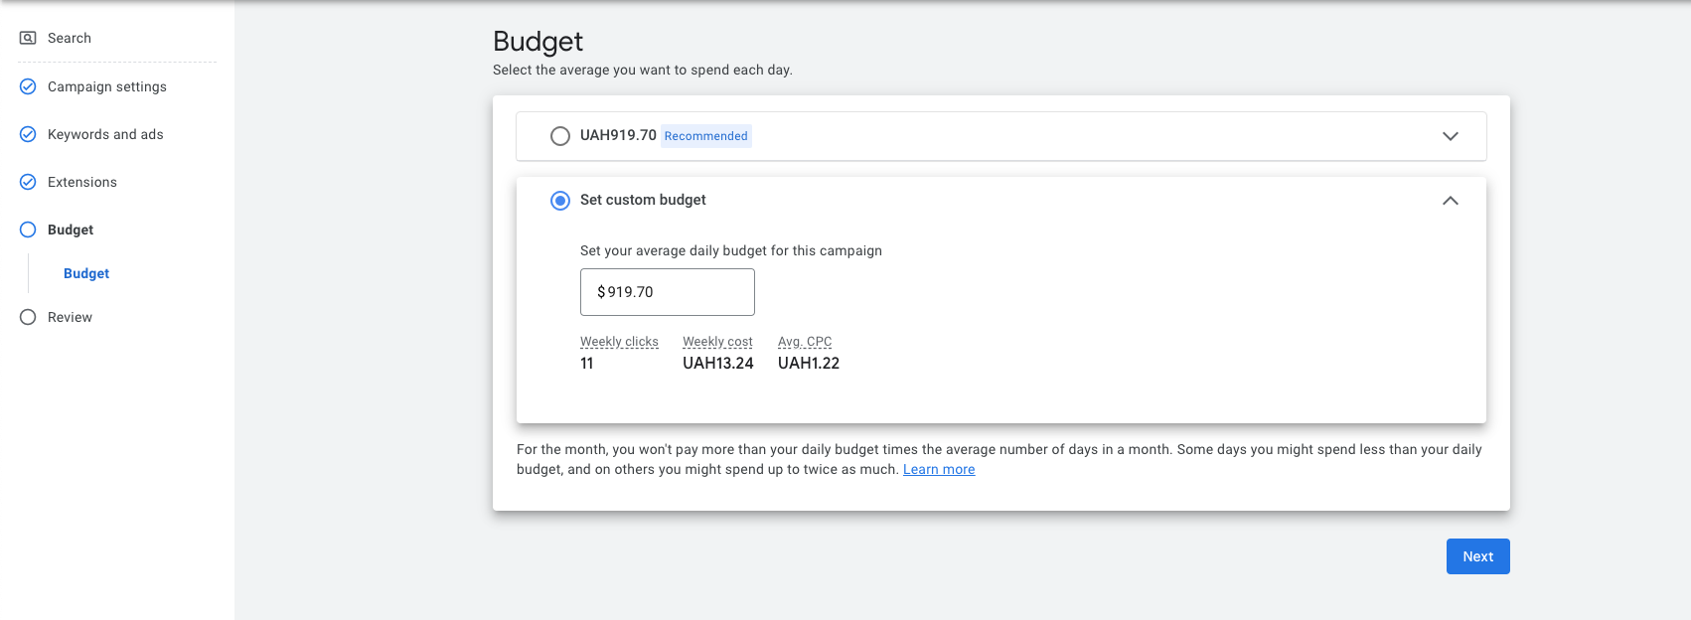
Task: Click the empty circle icon beside Budget step
Action: click(28, 230)
